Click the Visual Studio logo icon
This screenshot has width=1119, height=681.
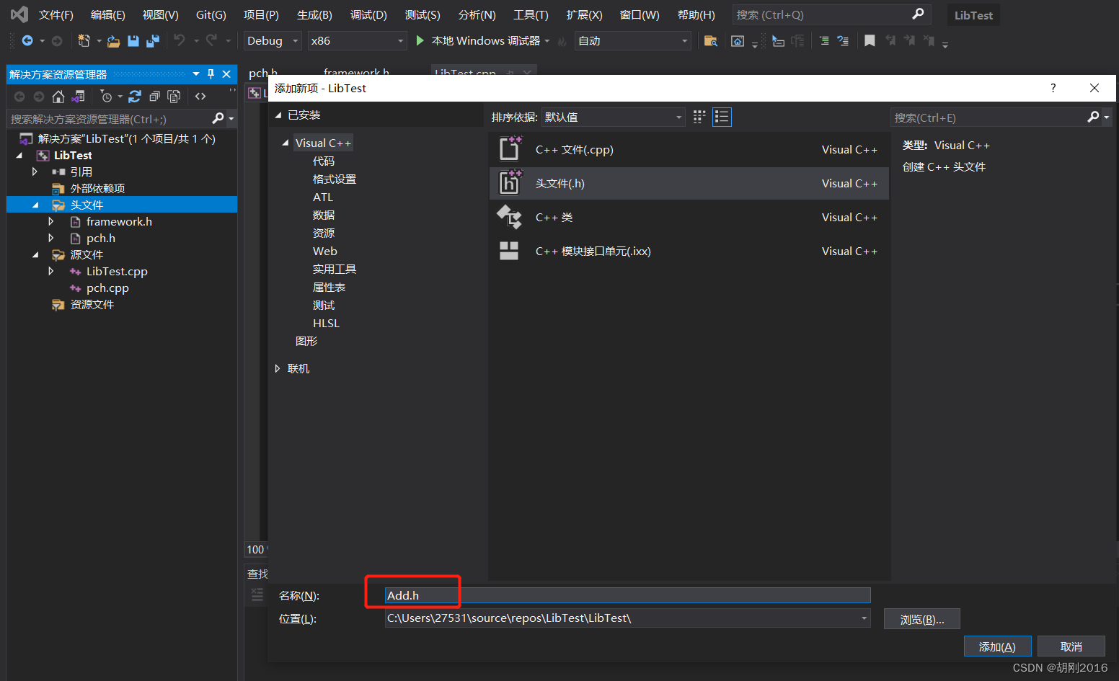(x=19, y=14)
